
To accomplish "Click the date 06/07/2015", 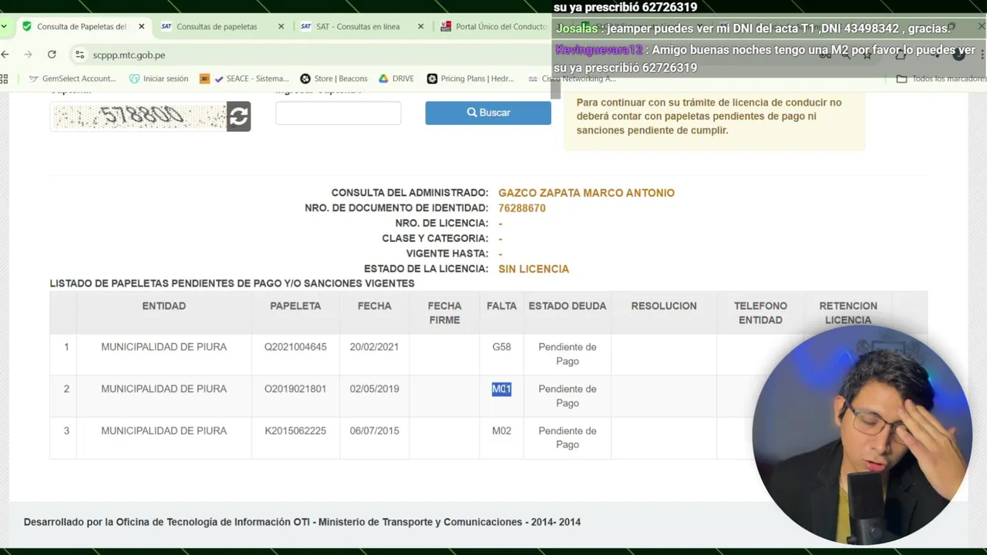I will [374, 431].
